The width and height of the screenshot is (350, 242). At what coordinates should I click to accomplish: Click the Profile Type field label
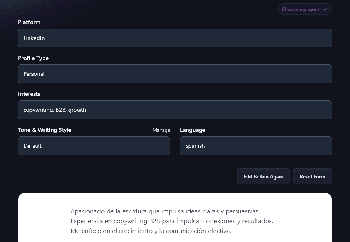click(x=33, y=58)
